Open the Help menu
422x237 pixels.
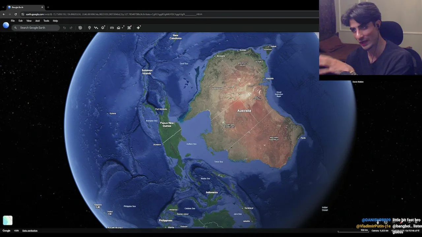(55, 21)
